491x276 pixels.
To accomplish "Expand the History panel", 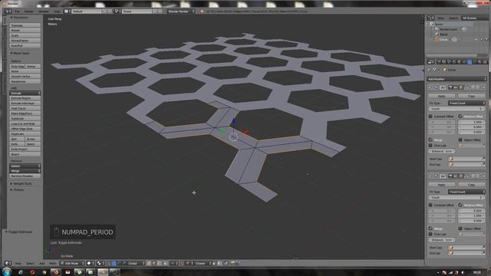I will coord(17,189).
